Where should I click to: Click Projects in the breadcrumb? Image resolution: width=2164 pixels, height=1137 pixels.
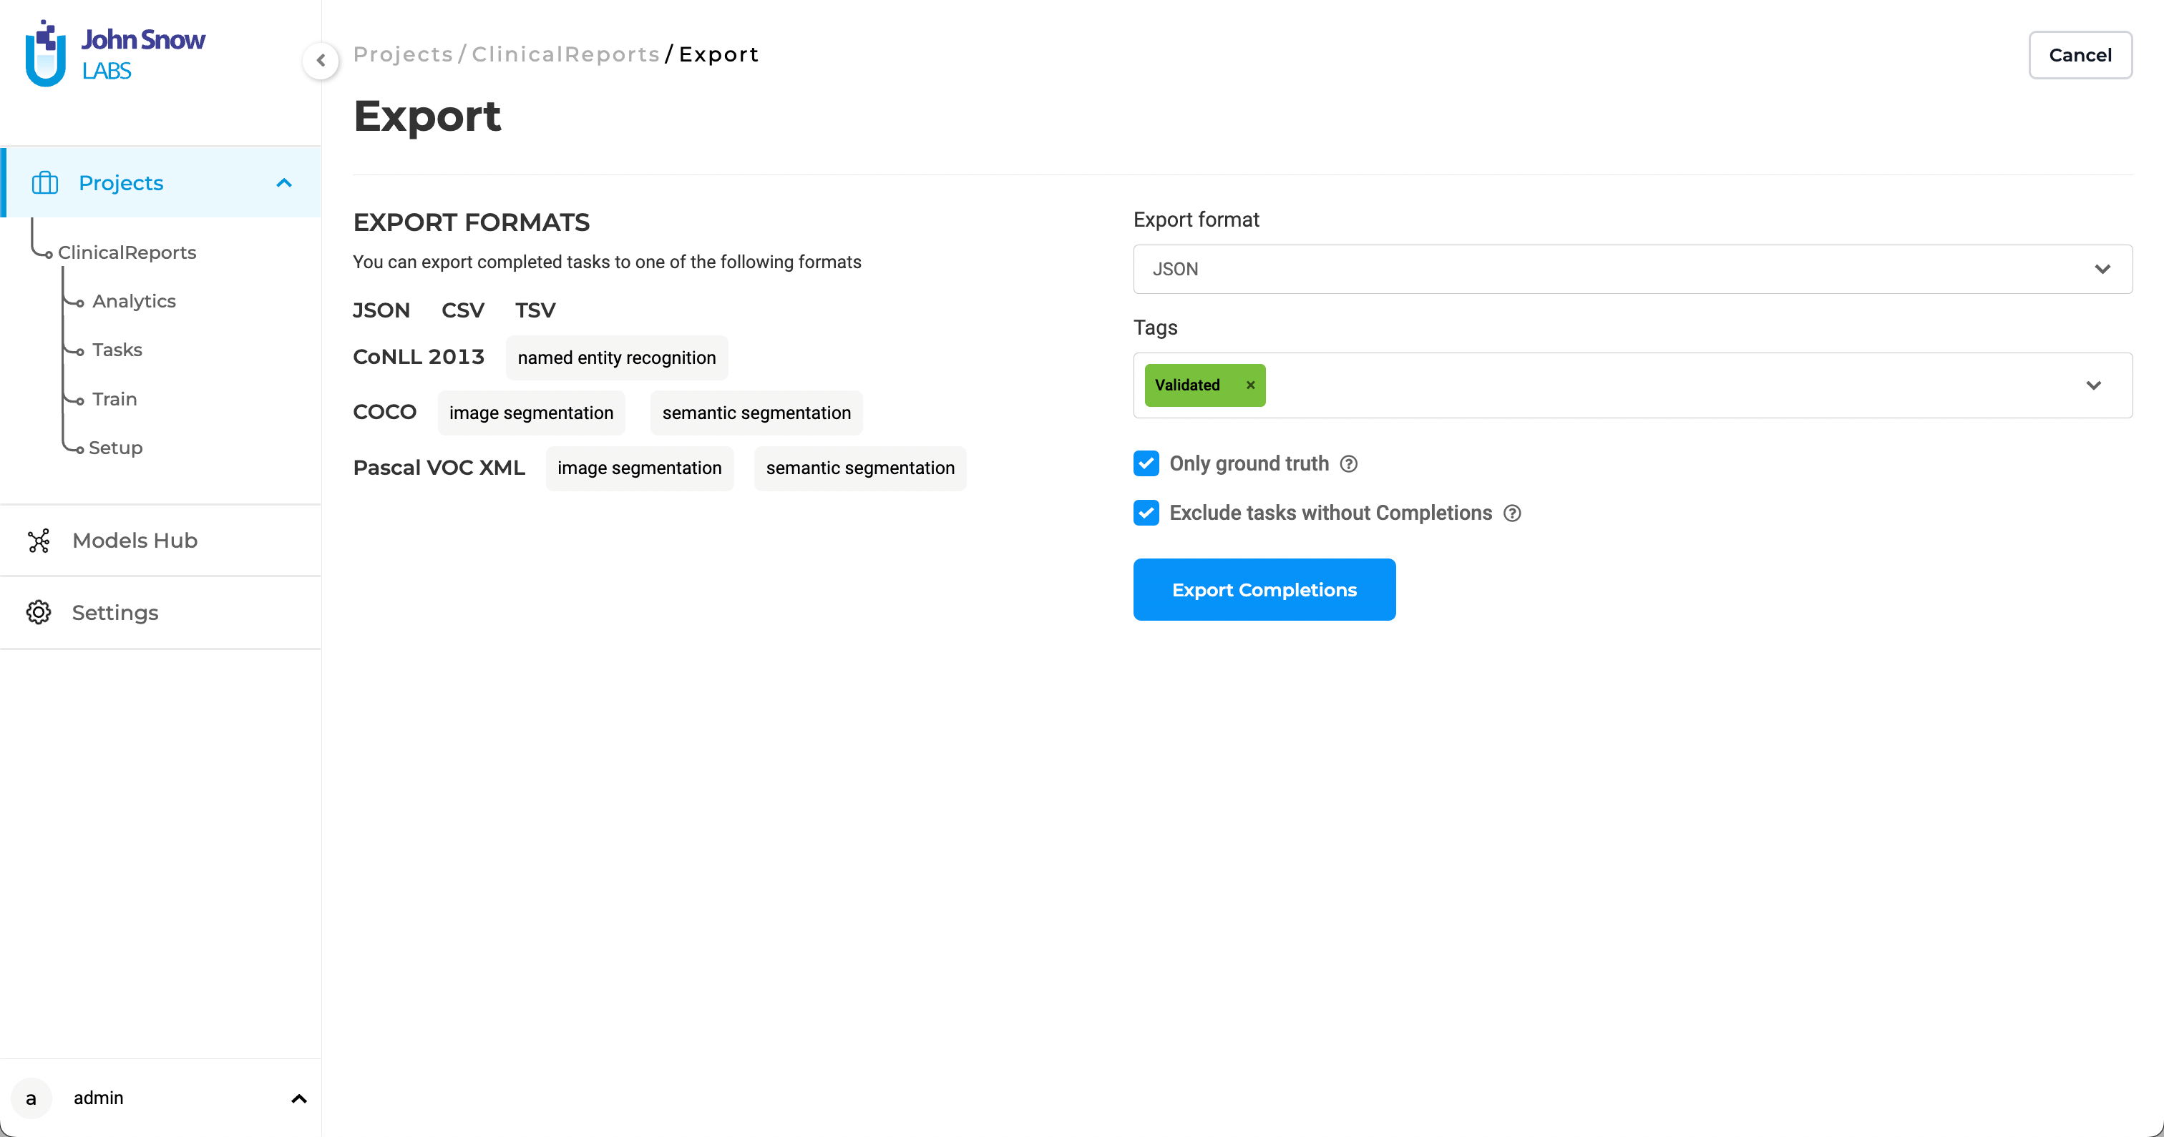(x=403, y=54)
